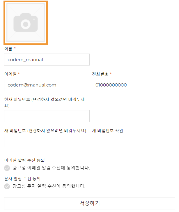Click the text 광고성 이메일 알림 수신에 동의합니다
This screenshot has height=212, width=179.
pyautogui.click(x=51, y=168)
